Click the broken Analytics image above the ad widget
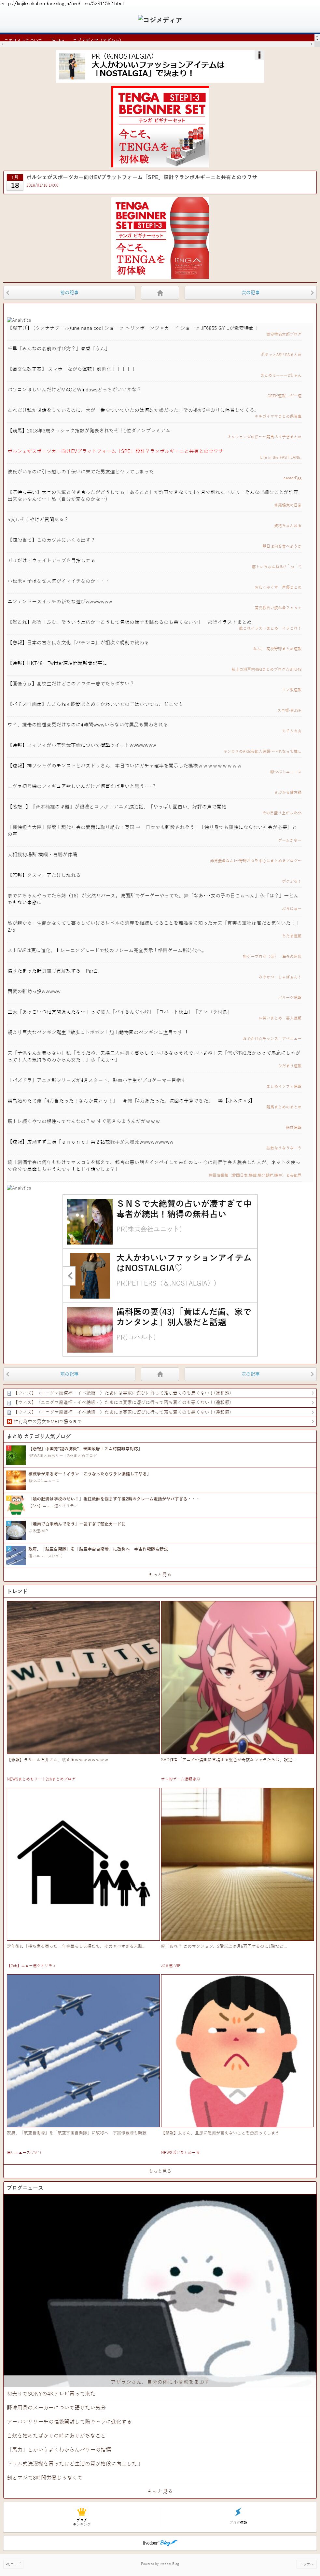The image size is (320, 2576). pyautogui.click(x=19, y=1188)
